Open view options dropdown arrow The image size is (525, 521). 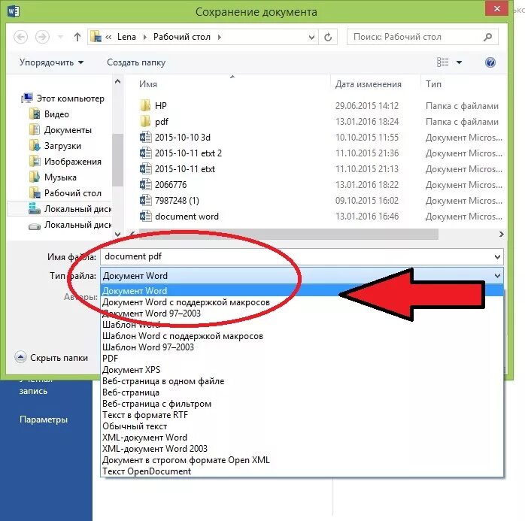coord(459,62)
